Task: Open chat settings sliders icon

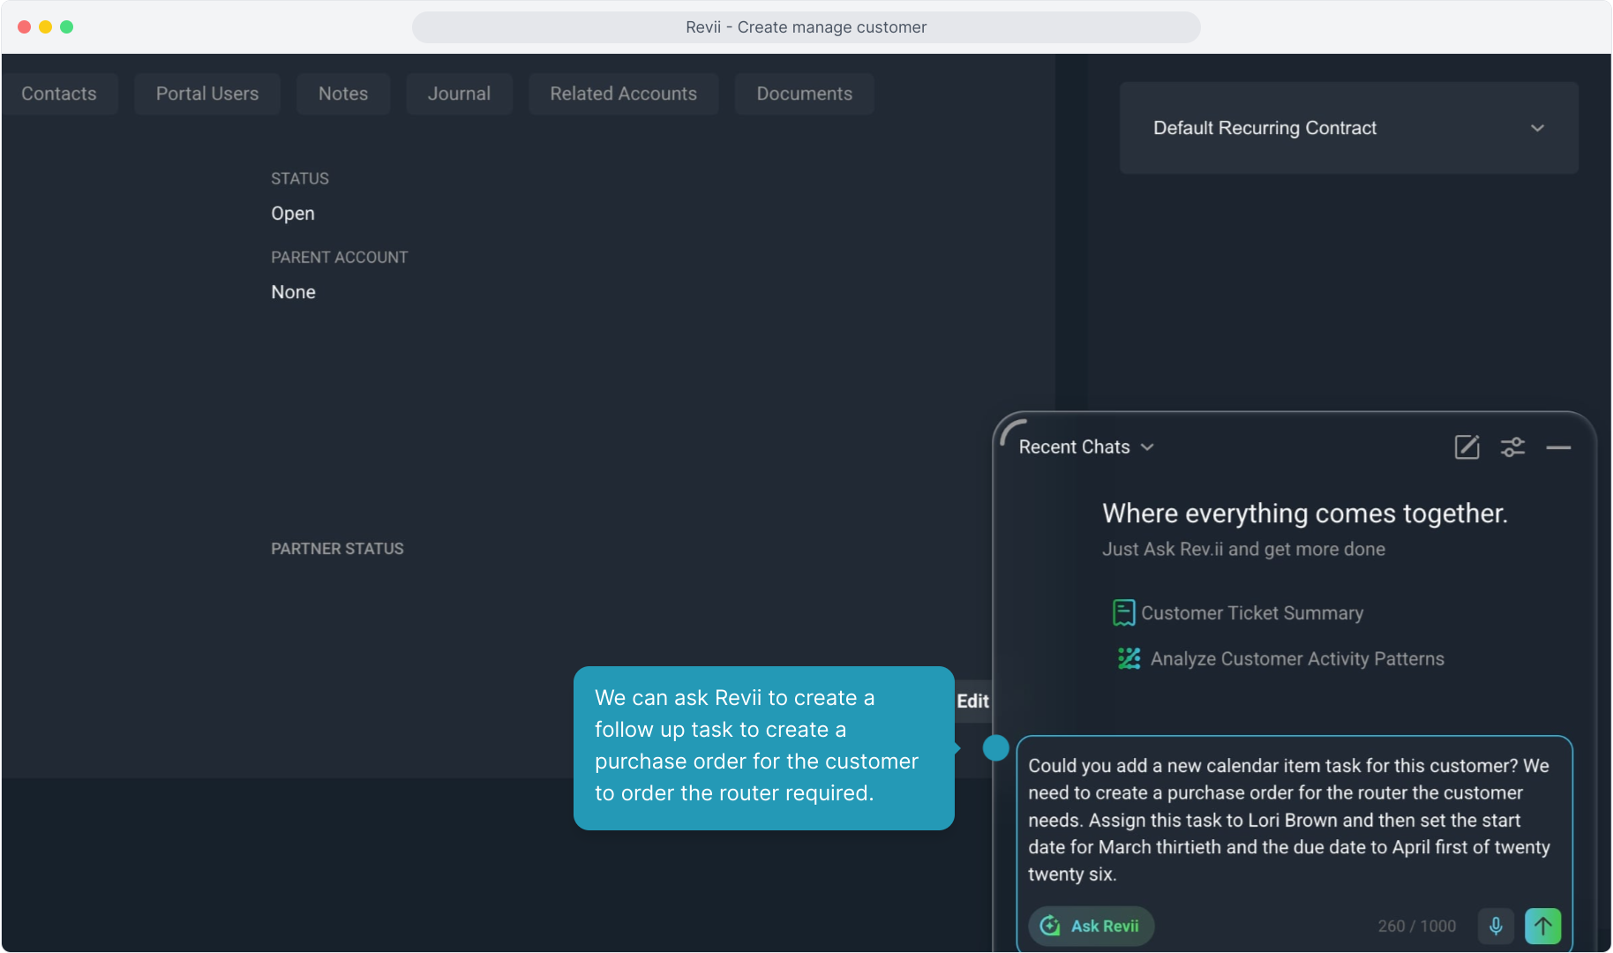Action: coord(1512,447)
